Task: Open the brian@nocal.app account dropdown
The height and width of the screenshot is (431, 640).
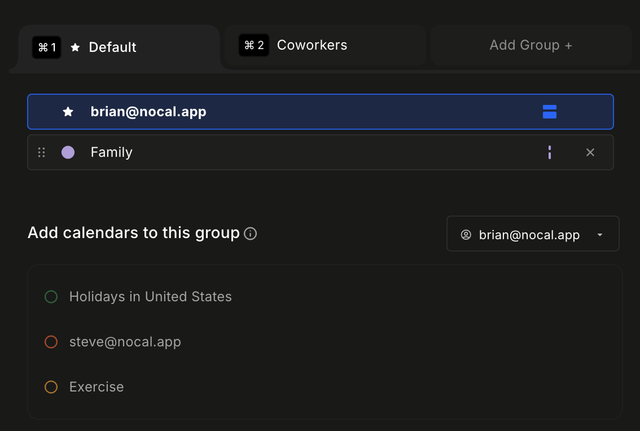Action: coord(599,234)
